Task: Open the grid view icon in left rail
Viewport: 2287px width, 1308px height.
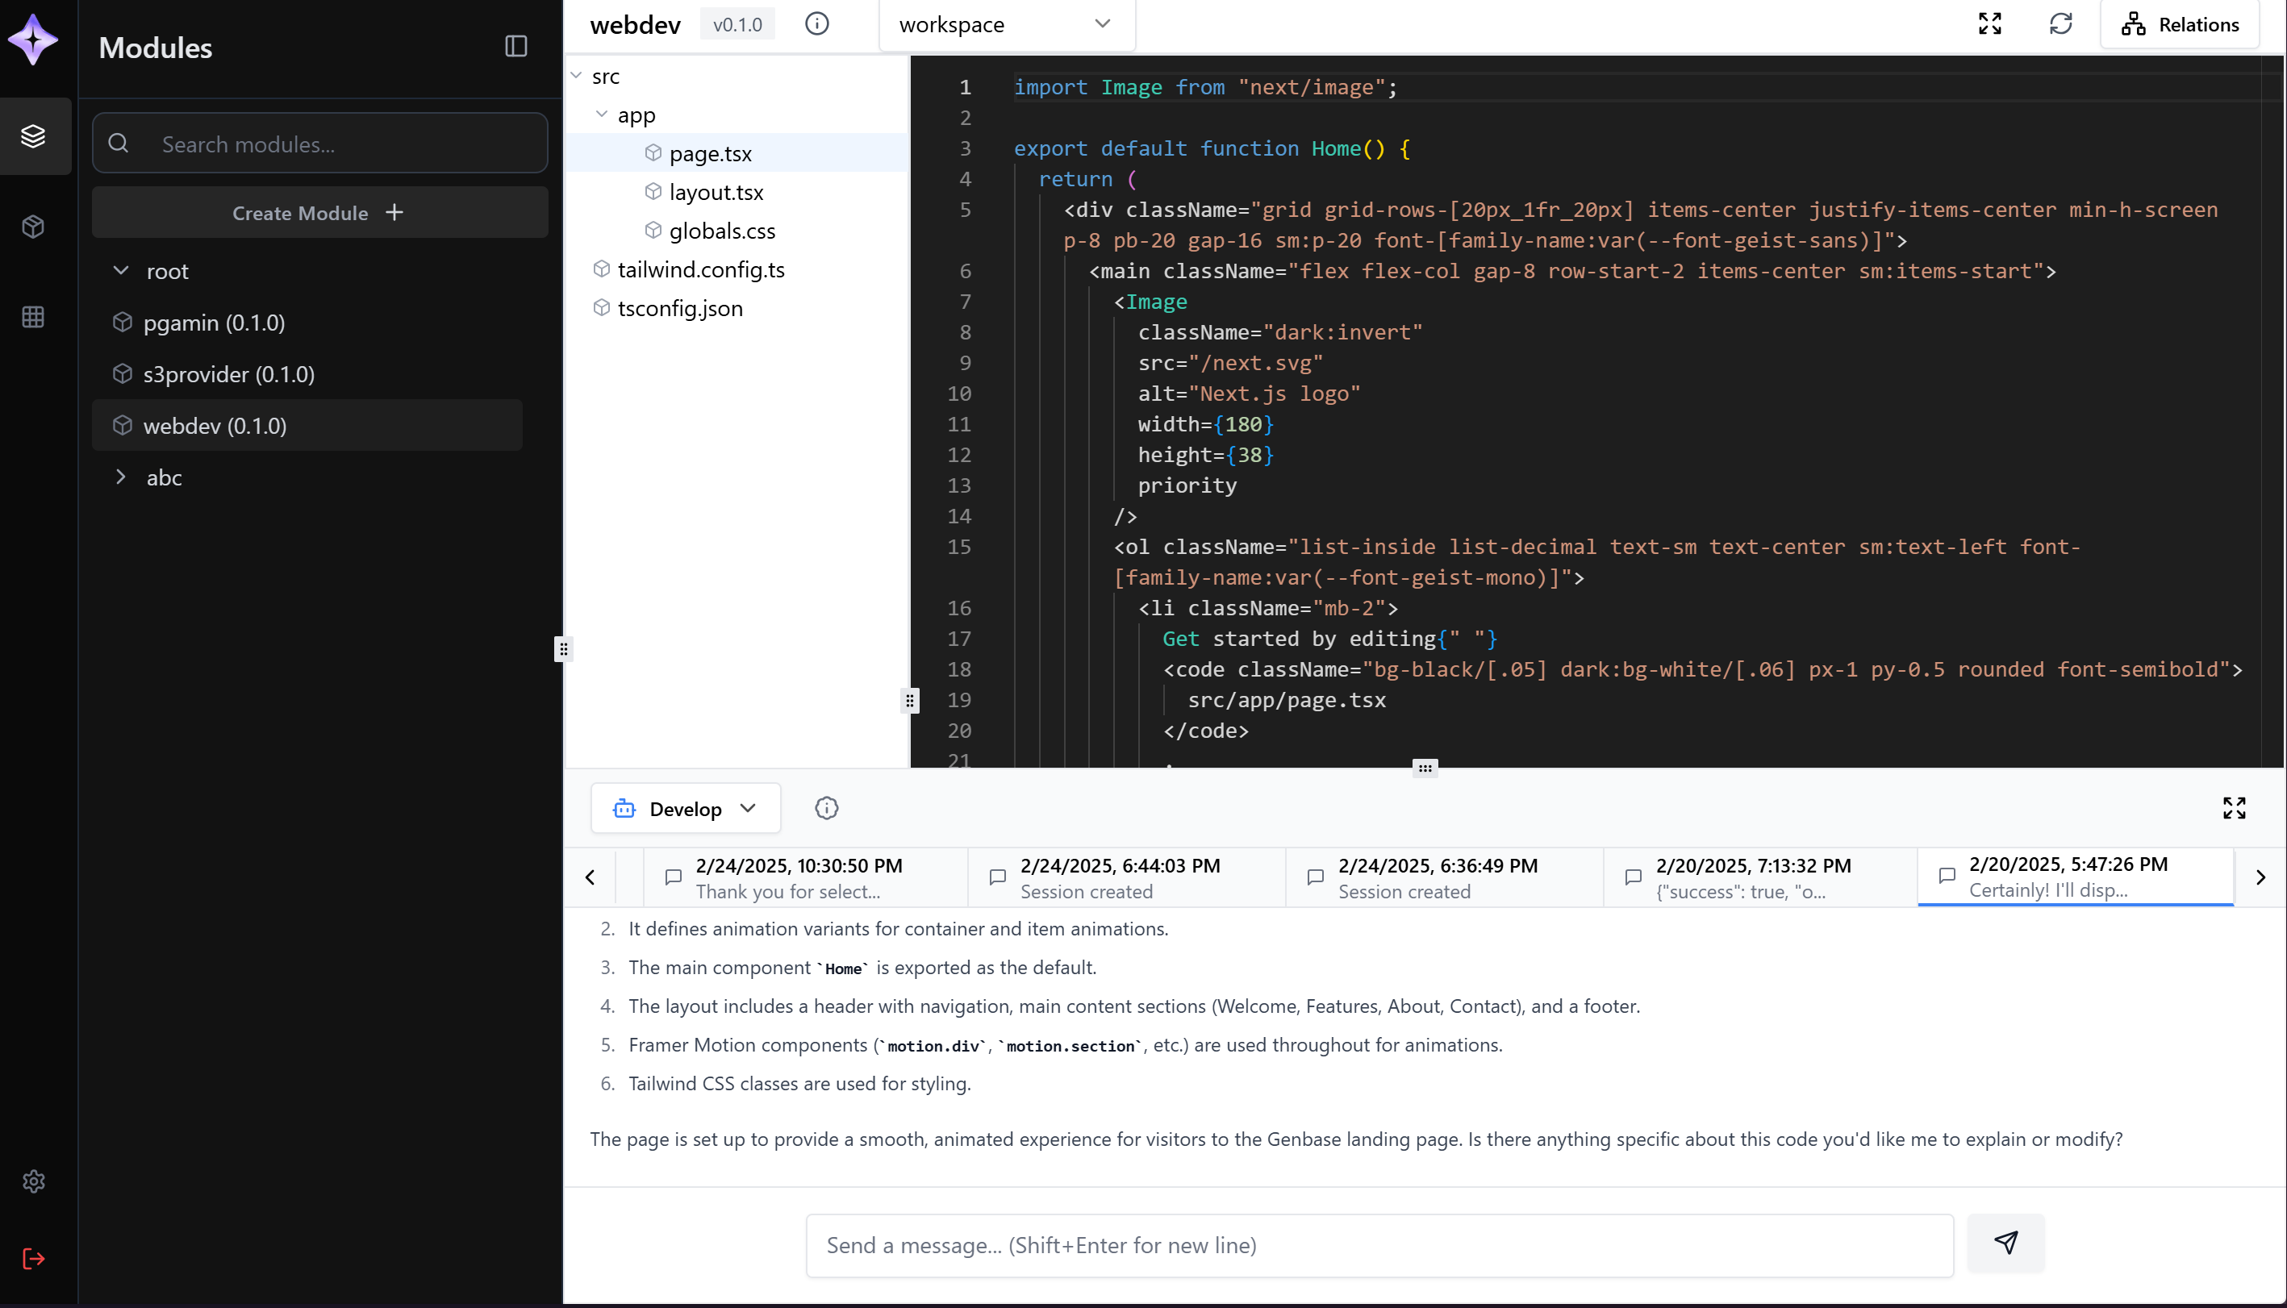Action: pos(34,316)
